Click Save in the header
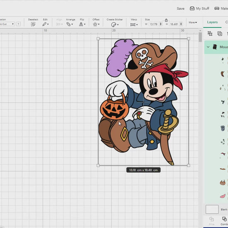Viewport: 228px width, 228px height. pyautogui.click(x=181, y=9)
